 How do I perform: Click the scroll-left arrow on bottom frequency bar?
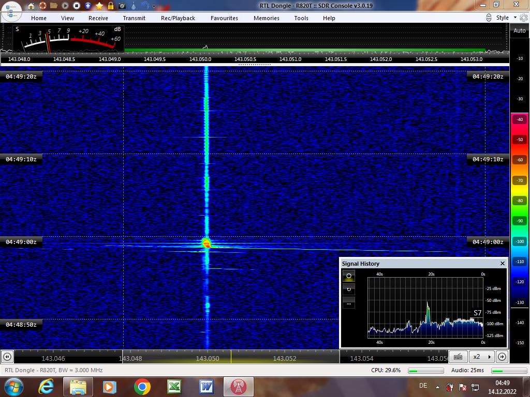click(x=7, y=357)
